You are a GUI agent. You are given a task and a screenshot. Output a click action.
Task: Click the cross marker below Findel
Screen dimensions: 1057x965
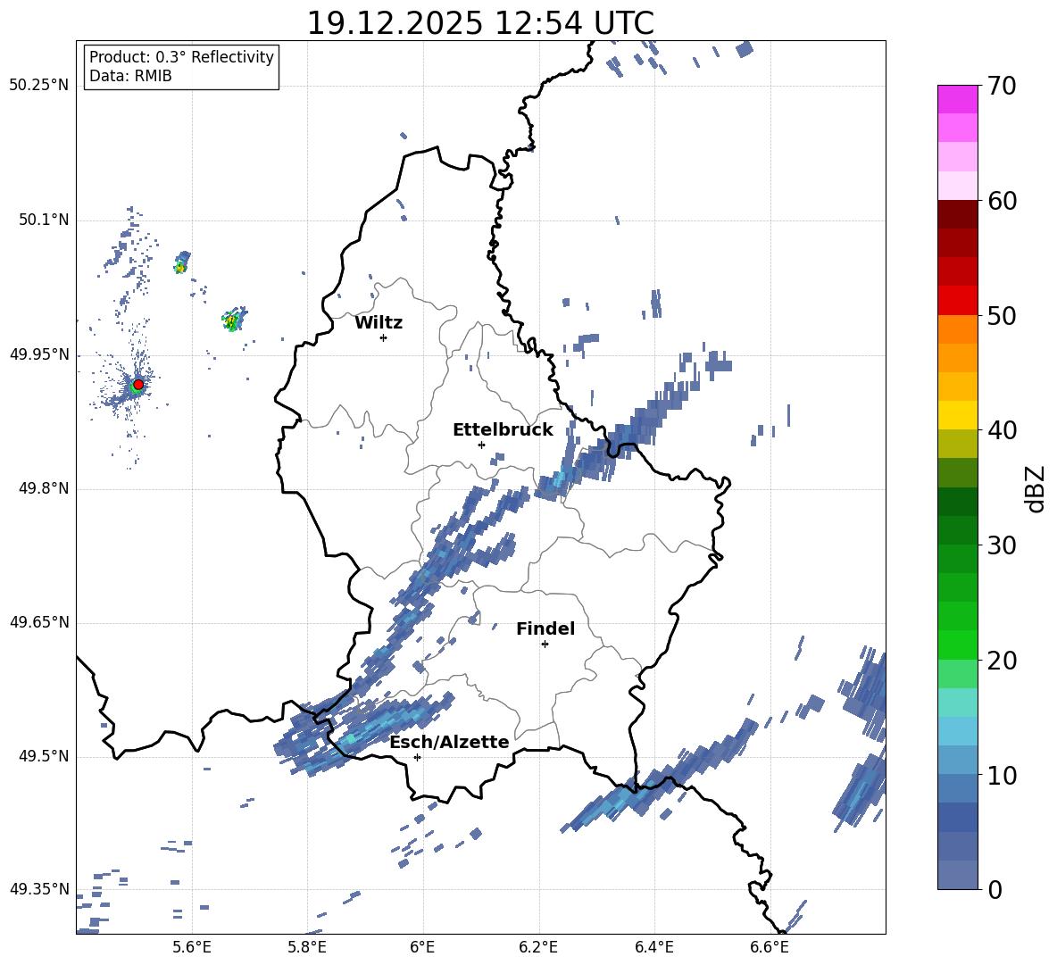pyautogui.click(x=545, y=645)
